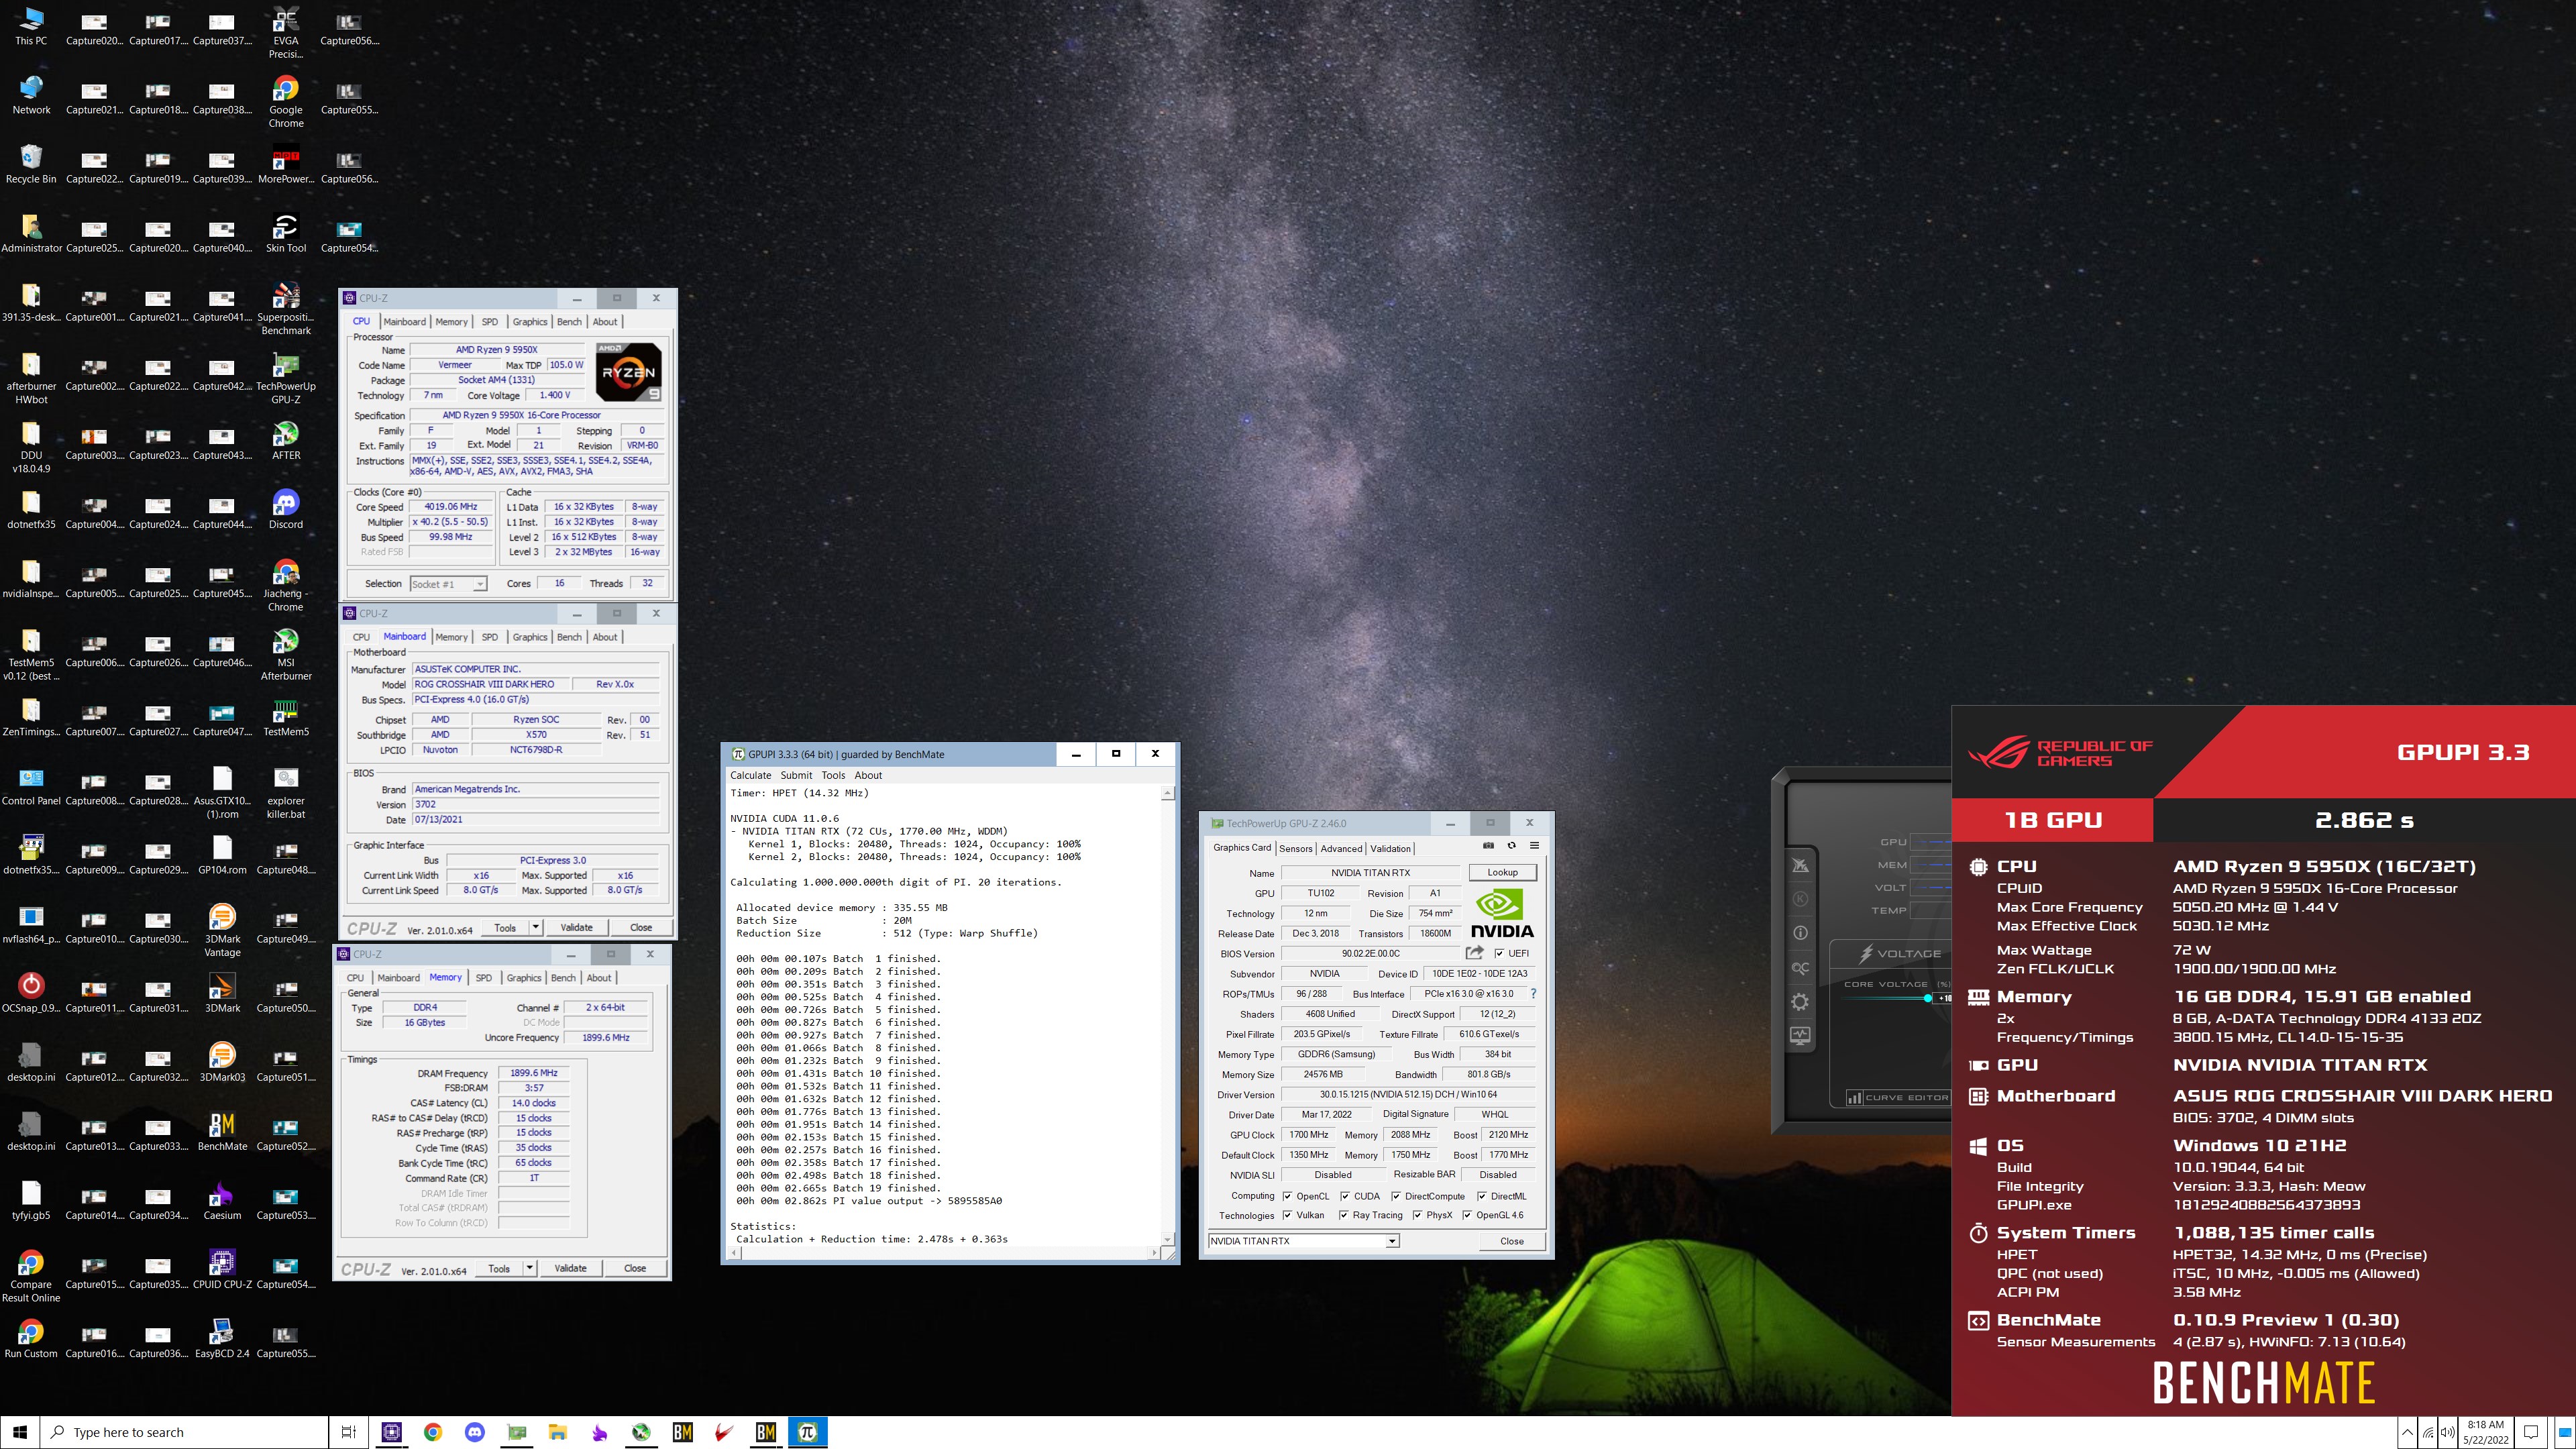The height and width of the screenshot is (1449, 2576).
Task: Toggle the PhysX checkbox in GPU-Z
Action: [x=1417, y=1215]
